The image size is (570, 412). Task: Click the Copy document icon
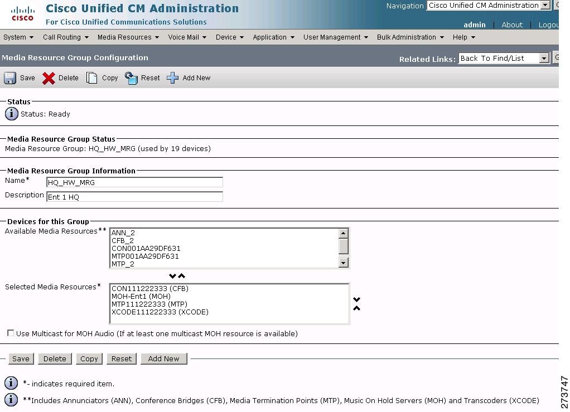(91, 77)
